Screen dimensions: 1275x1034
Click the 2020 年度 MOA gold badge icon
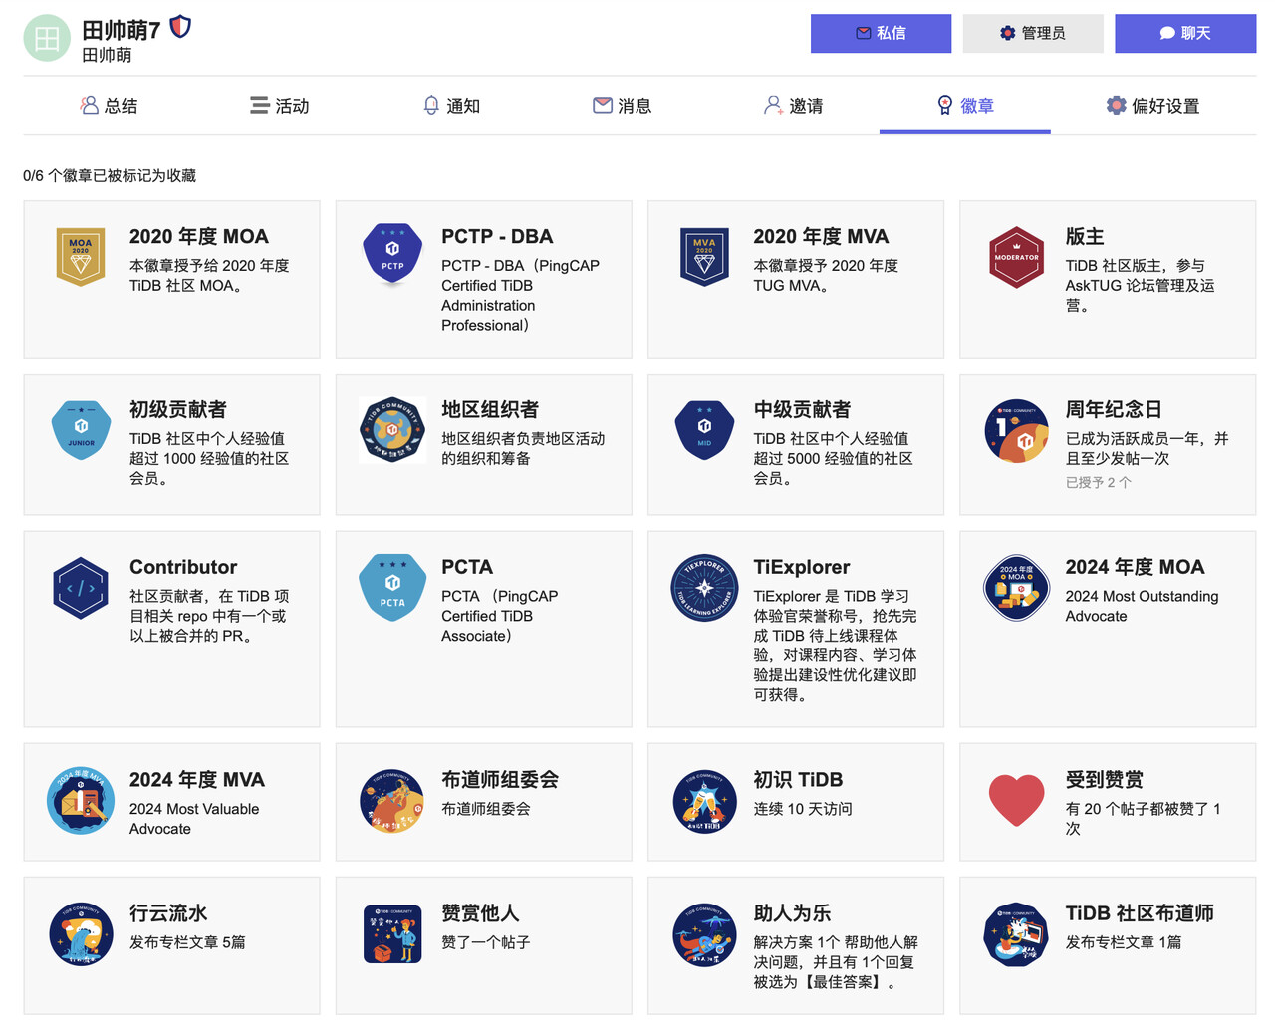click(x=81, y=257)
